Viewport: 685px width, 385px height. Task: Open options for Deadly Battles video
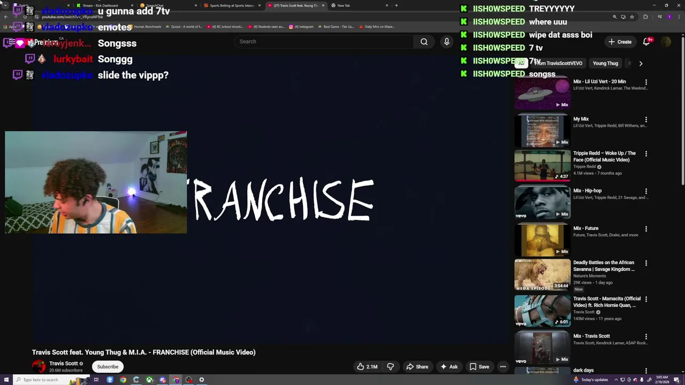pyautogui.click(x=646, y=263)
